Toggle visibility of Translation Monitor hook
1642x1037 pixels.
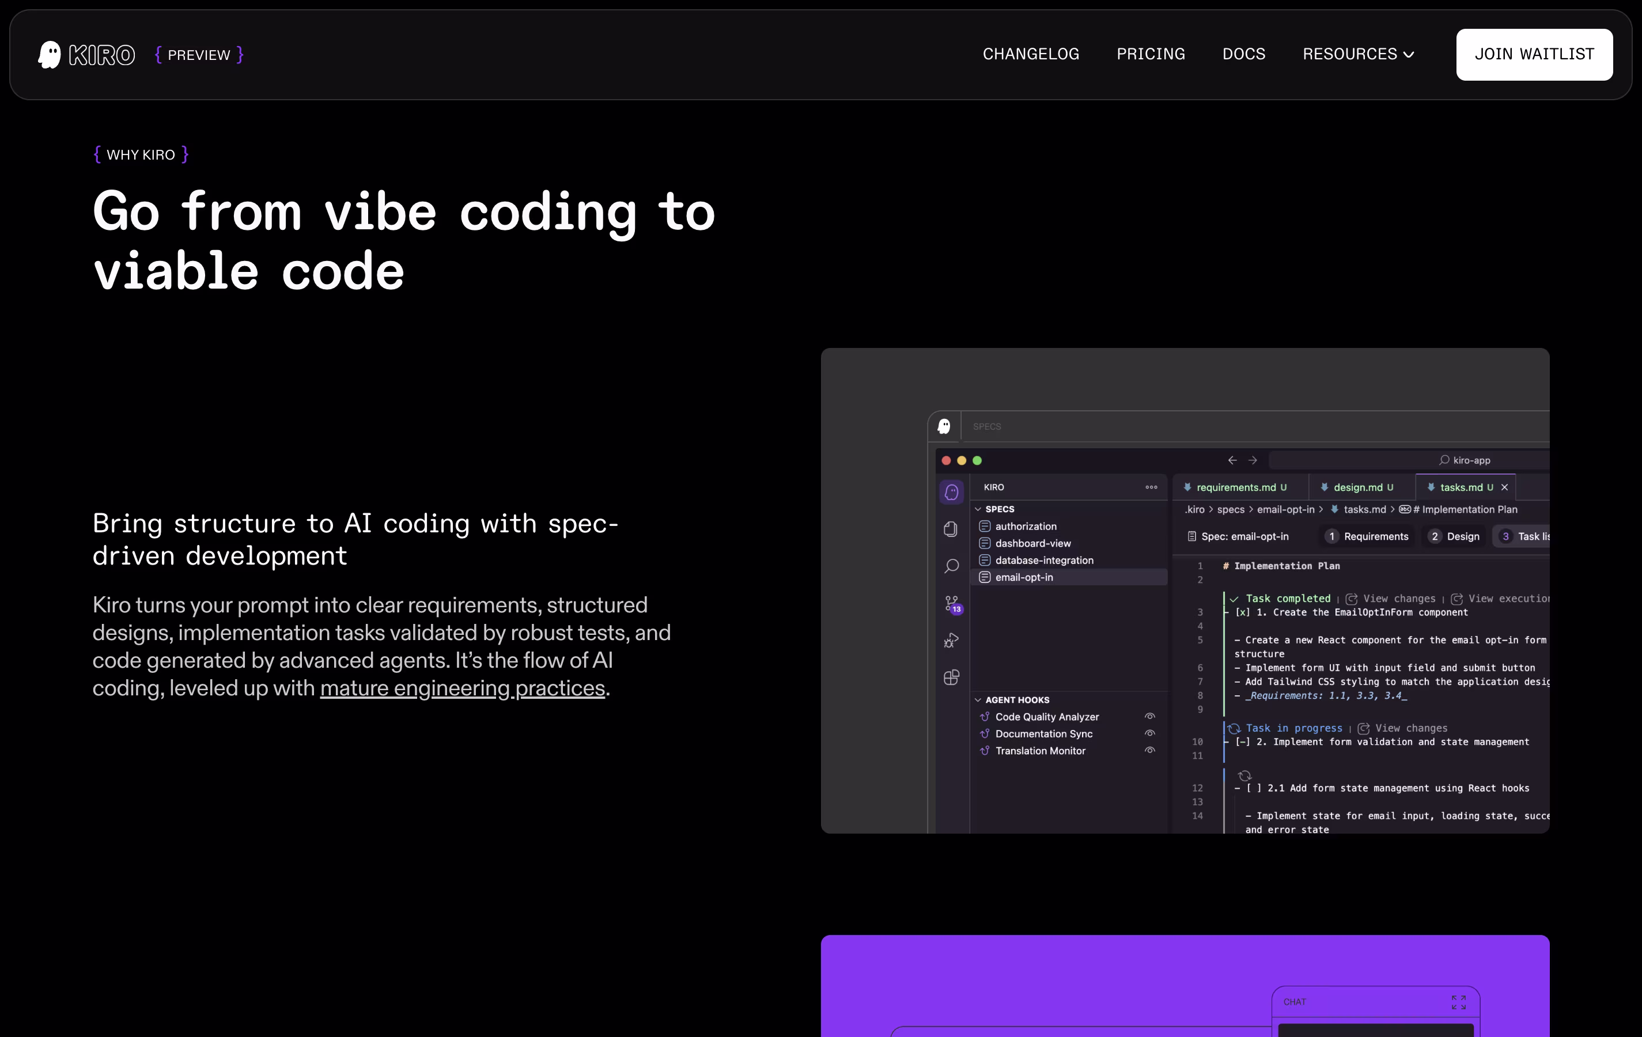tap(1149, 751)
